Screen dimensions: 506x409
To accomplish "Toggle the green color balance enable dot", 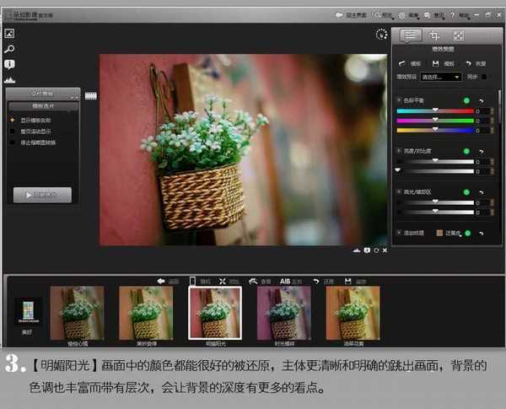I will [x=466, y=101].
